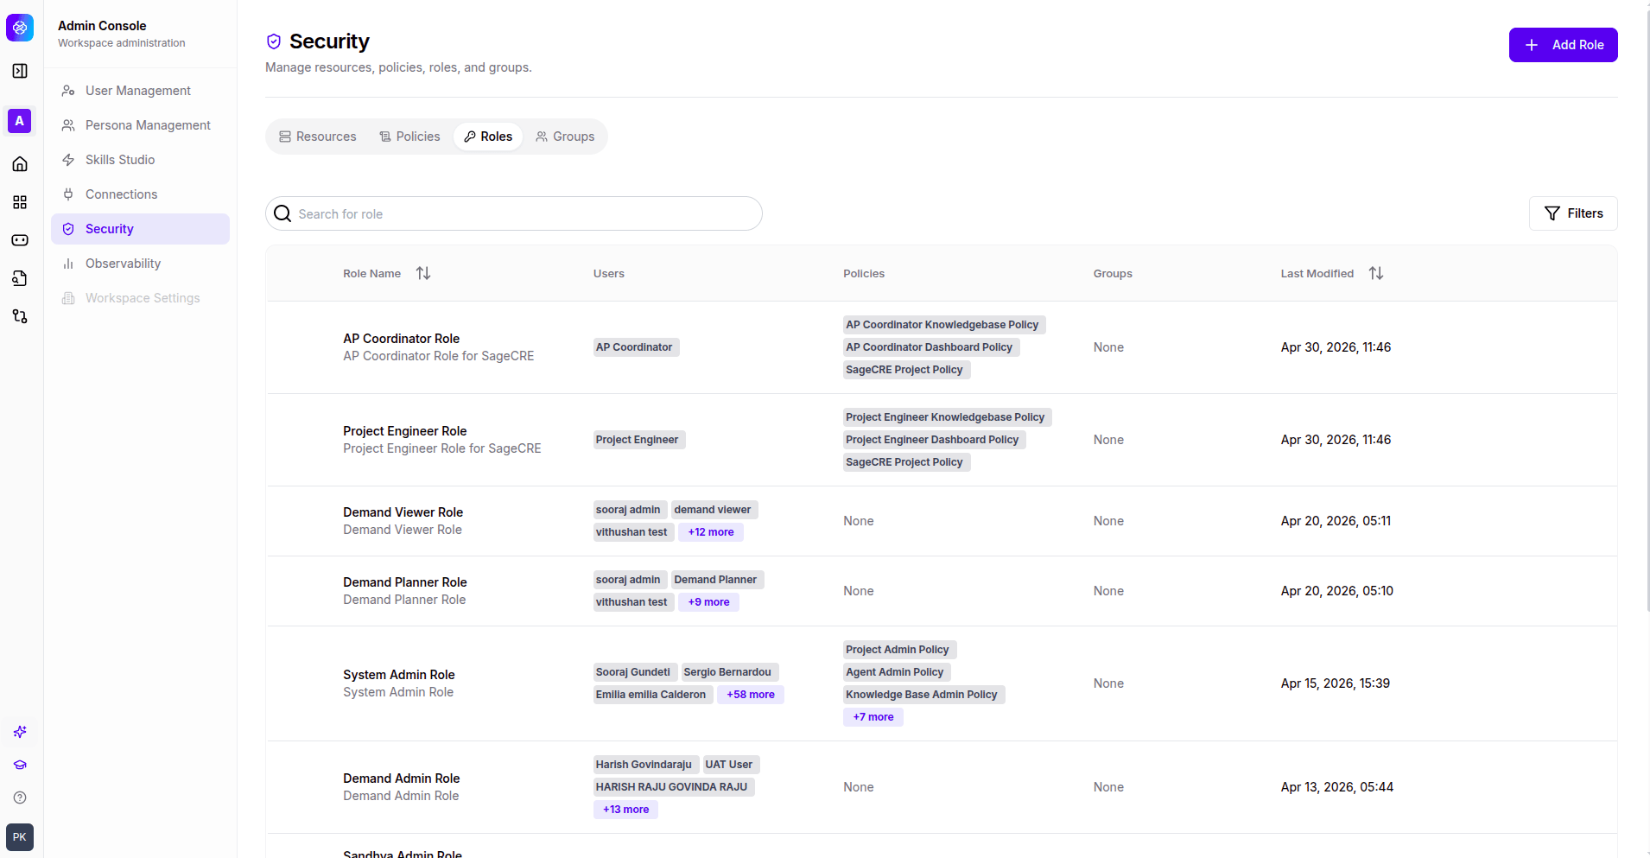1650x858 pixels.
Task: Click the HARISH RAJU GOVINDA RAJU tag
Action: 674,787
